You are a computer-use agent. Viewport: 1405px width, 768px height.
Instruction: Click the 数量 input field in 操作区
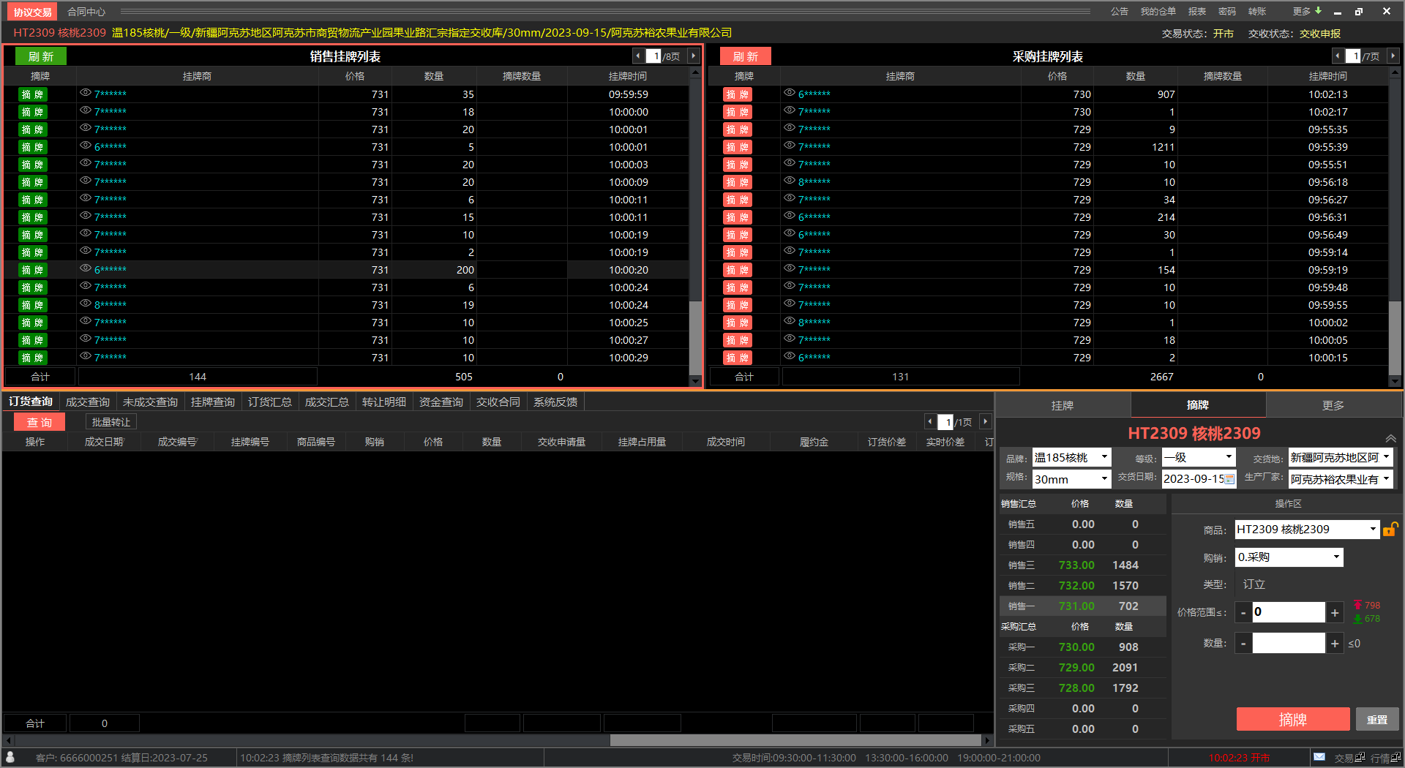tap(1289, 644)
